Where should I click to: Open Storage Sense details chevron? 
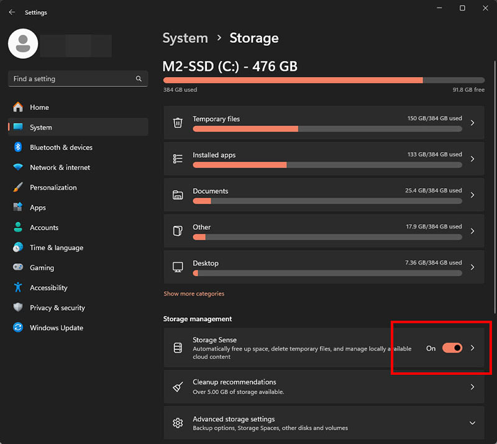click(473, 348)
